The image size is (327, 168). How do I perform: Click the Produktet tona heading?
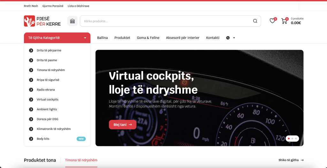[40, 160]
